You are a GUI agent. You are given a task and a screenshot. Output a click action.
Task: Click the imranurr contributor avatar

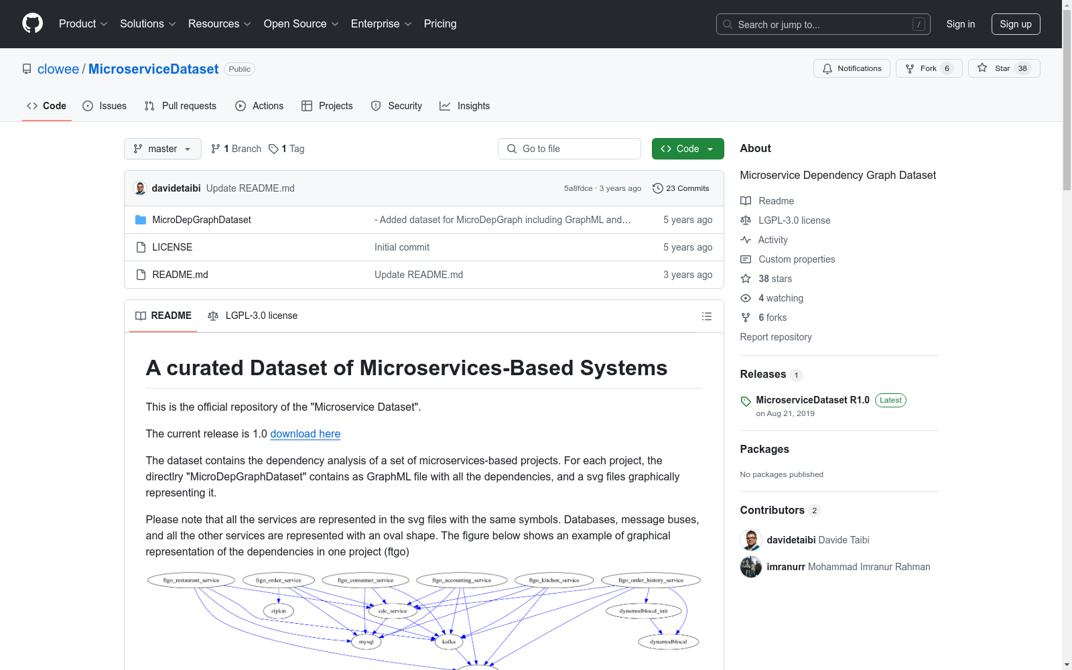click(x=751, y=567)
